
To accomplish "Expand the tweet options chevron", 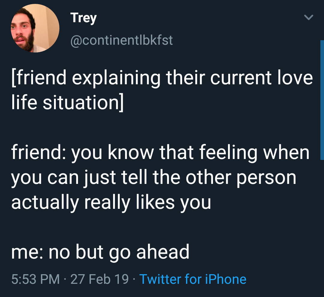I will coord(308,17).
